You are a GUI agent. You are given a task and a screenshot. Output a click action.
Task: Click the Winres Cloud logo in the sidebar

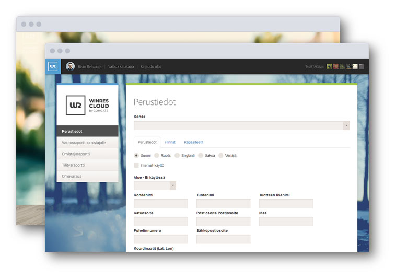point(87,105)
